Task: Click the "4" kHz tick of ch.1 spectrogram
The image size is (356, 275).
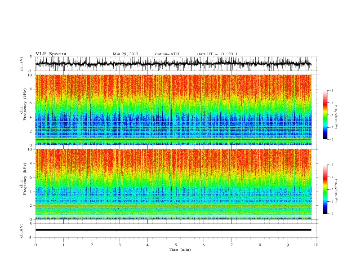Action: [x=31, y=117]
